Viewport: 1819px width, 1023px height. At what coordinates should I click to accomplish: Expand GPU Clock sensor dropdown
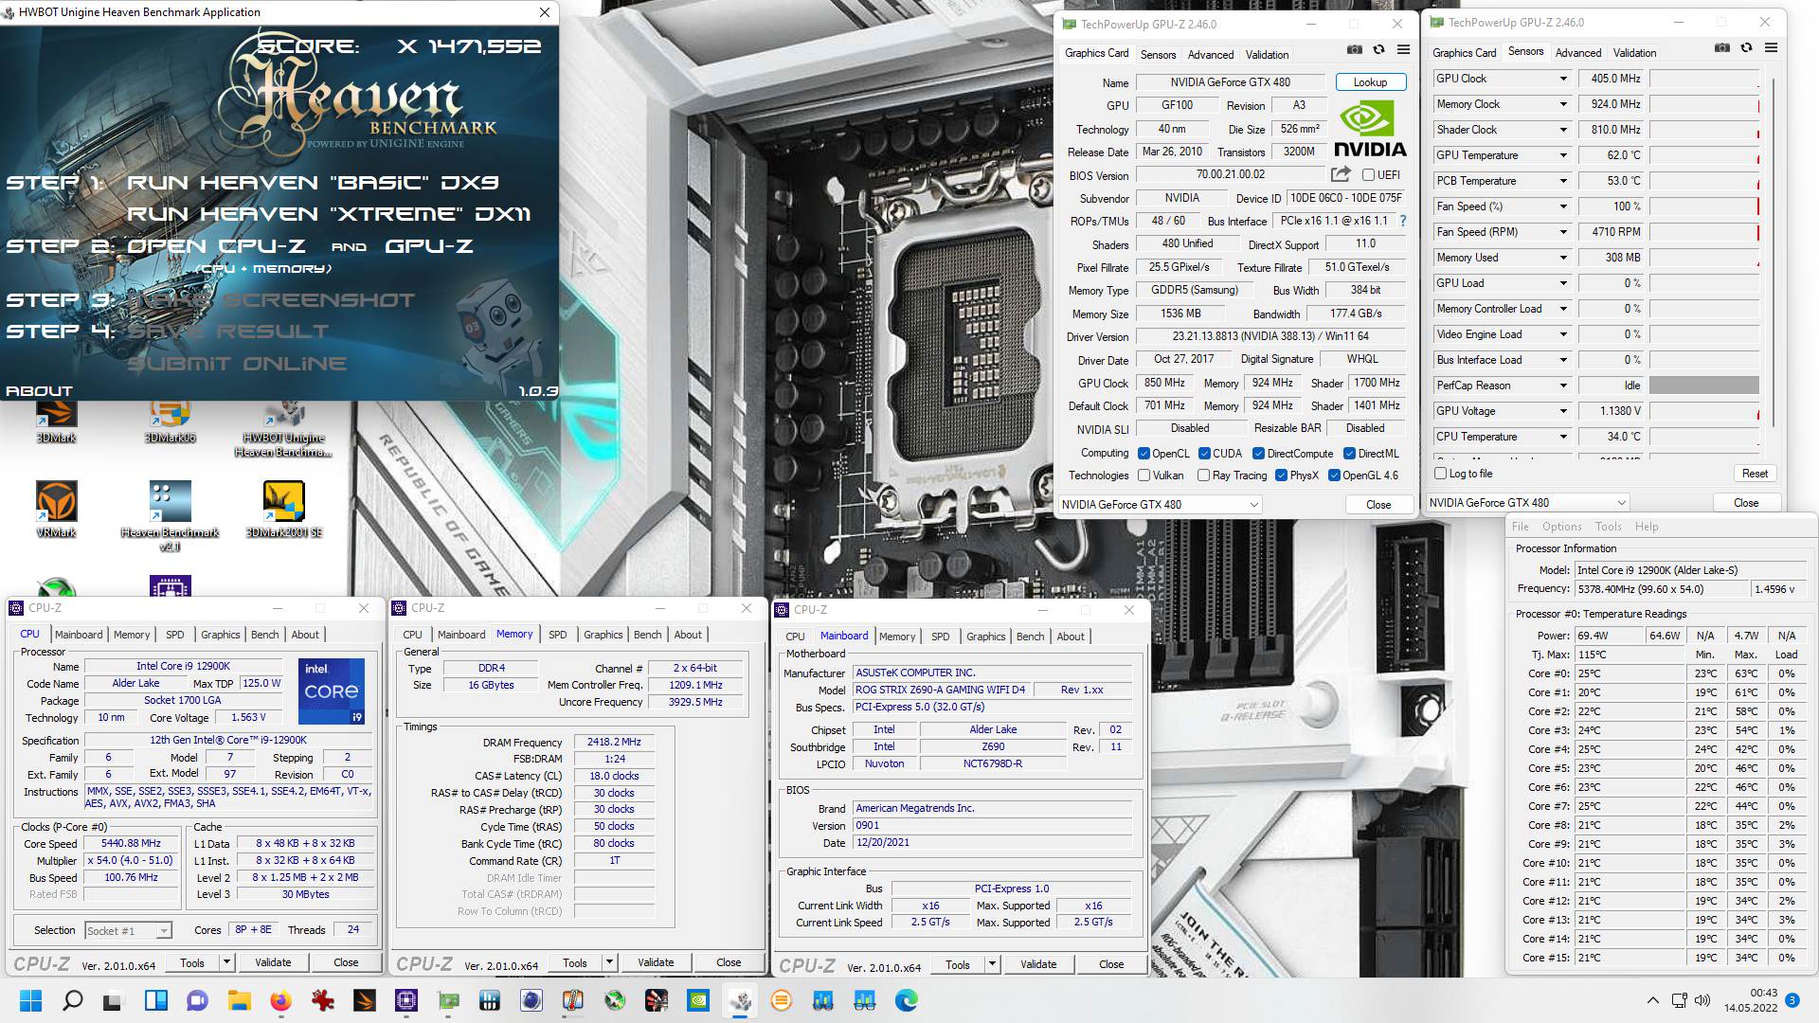1562,79
